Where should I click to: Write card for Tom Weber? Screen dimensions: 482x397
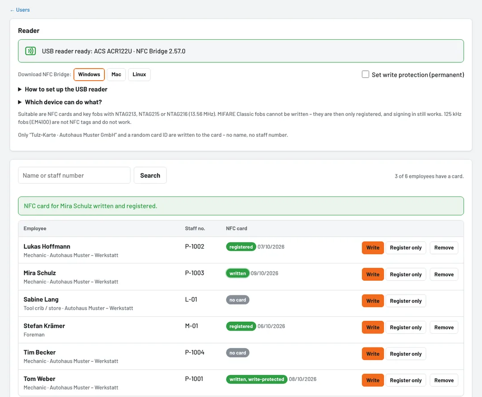373,380
